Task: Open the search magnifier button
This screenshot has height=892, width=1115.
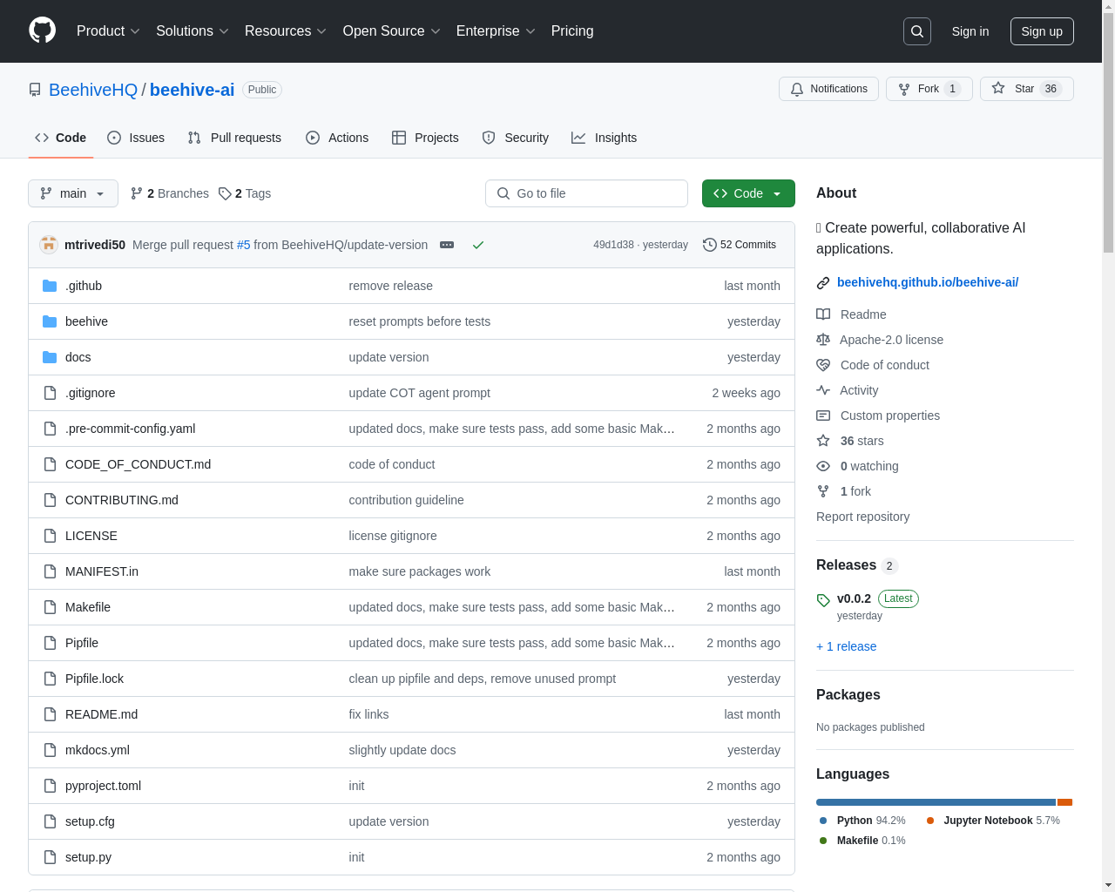Action: (917, 31)
